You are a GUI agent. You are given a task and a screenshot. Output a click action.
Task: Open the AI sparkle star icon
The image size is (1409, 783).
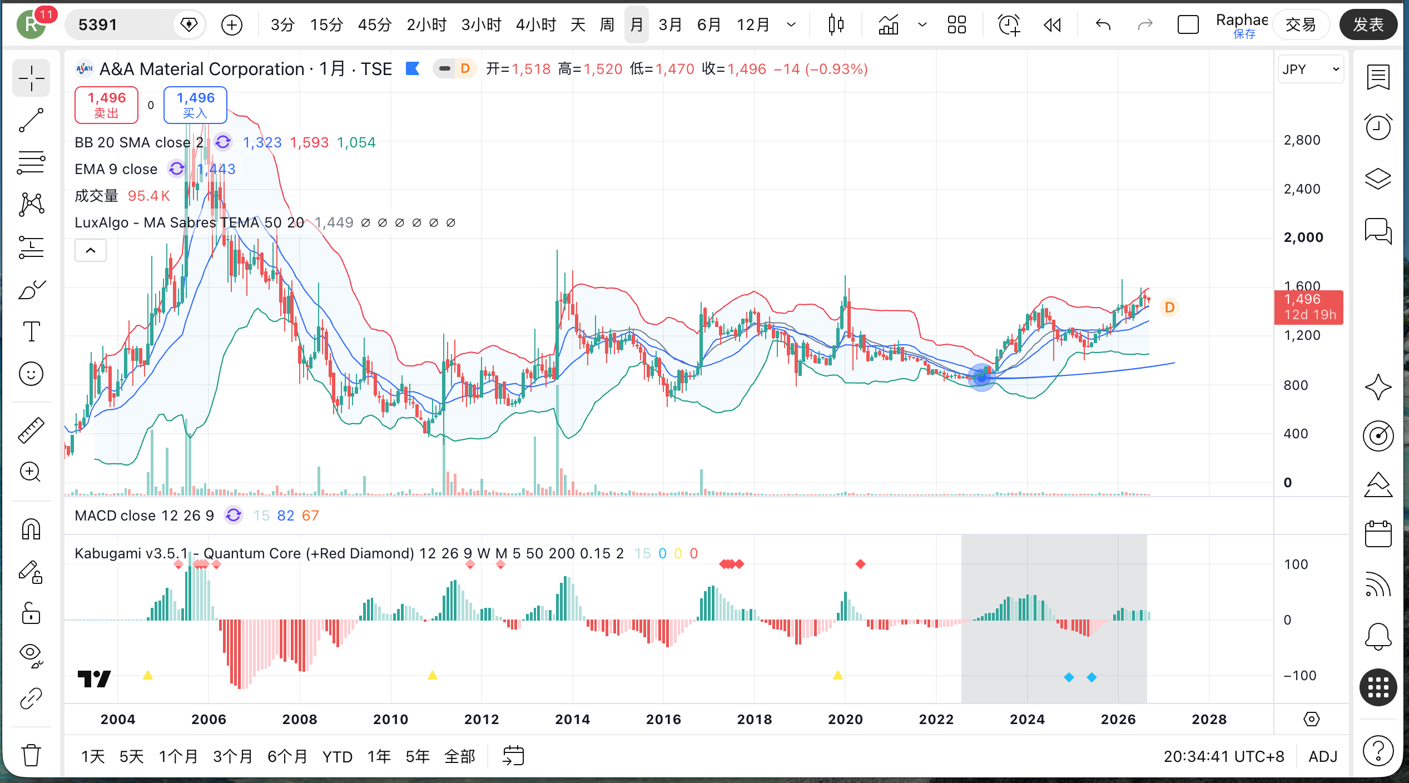coord(1378,387)
